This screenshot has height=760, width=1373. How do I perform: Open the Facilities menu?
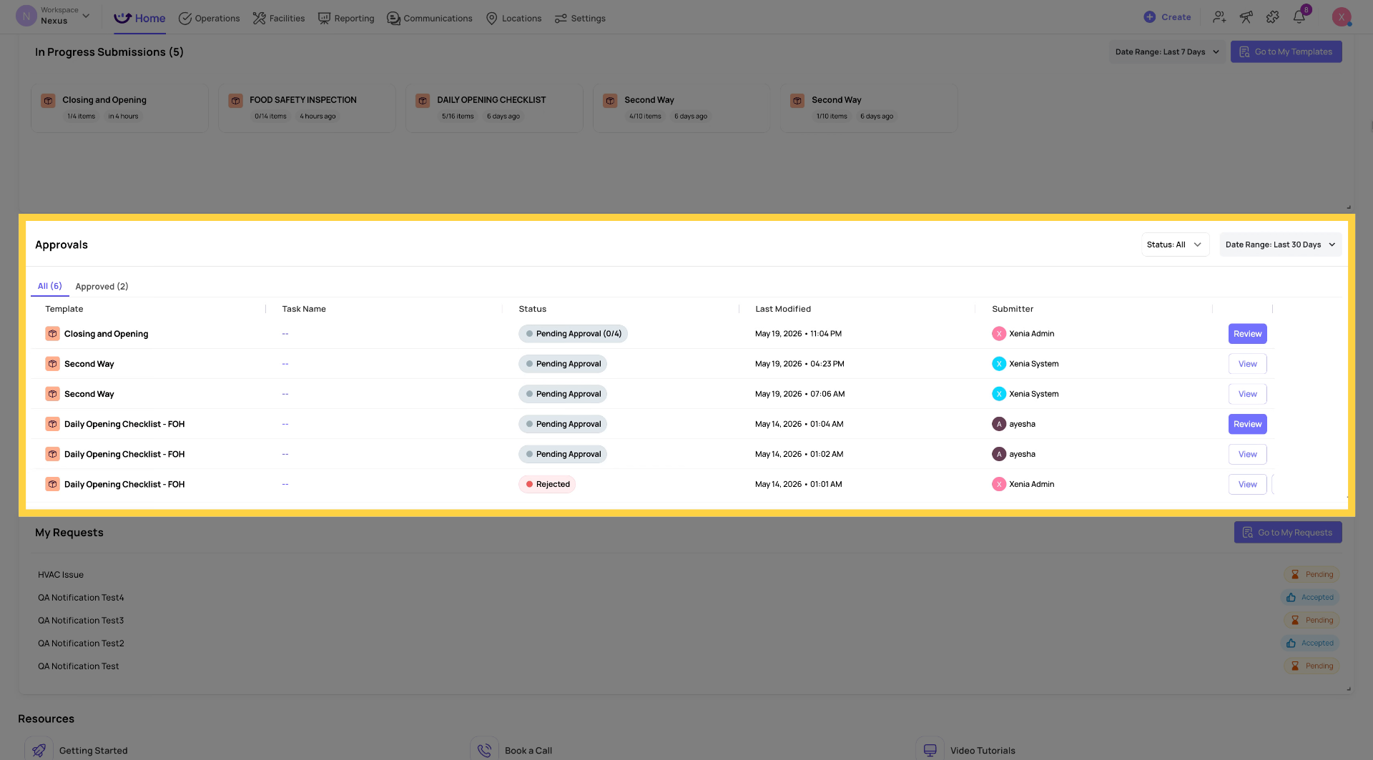[x=279, y=18]
